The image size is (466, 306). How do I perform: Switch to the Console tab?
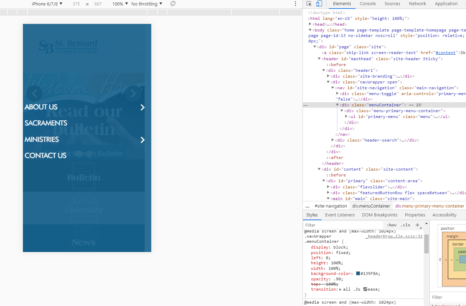pos(367,4)
